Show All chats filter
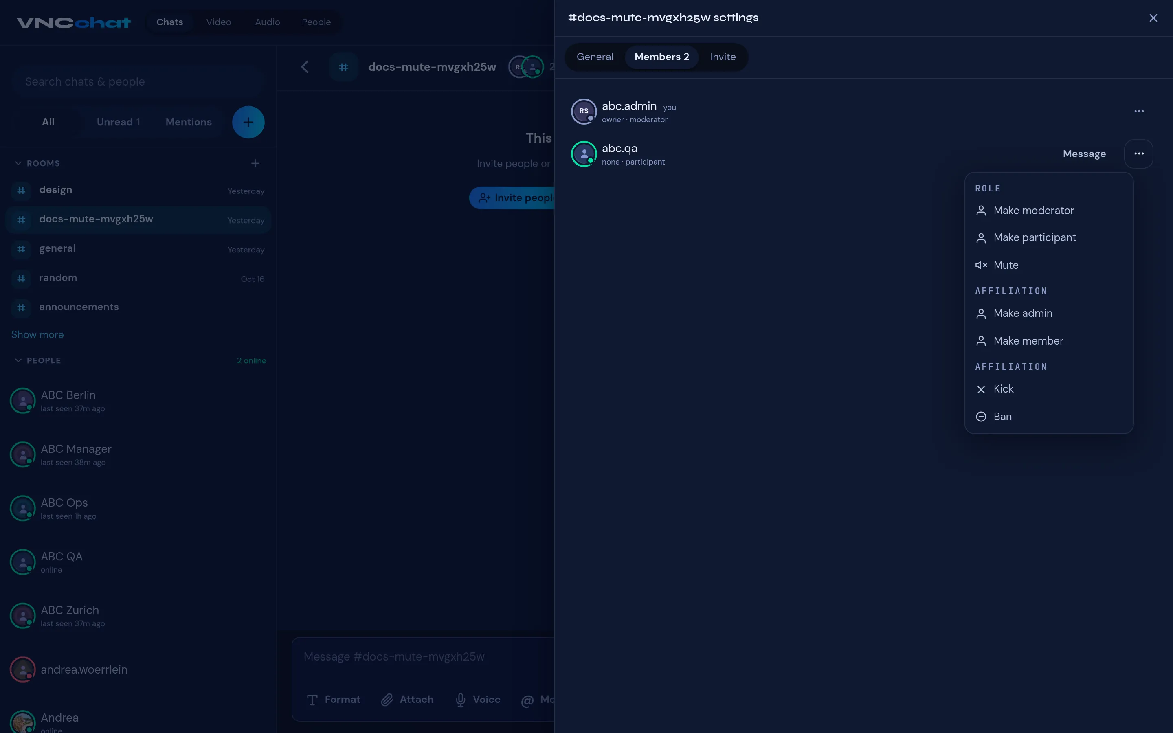1173x733 pixels. click(48, 122)
